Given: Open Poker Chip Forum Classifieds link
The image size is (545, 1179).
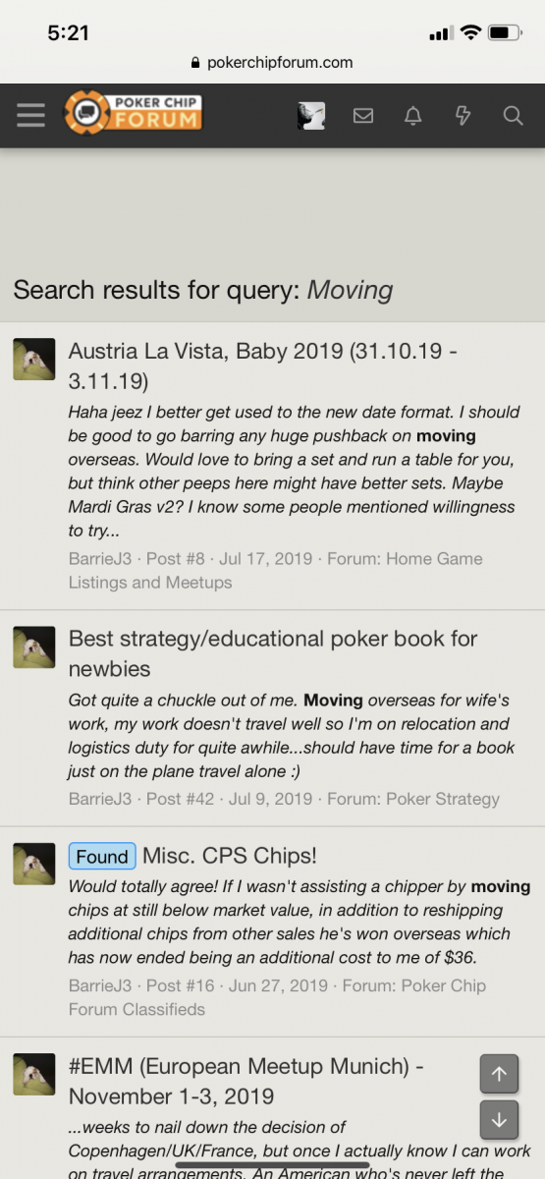Looking at the screenshot, I should pyautogui.click(x=277, y=997).
